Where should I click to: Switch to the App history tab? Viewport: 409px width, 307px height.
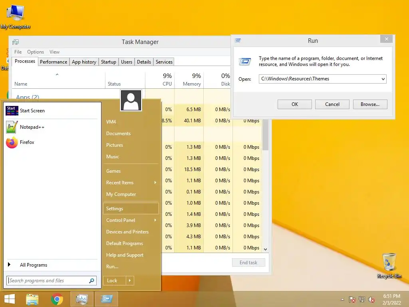click(84, 62)
